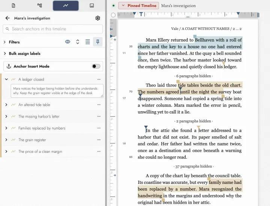Click the blue anchor marker before 'In the attic'
270x206 pixels.
(x=146, y=127)
